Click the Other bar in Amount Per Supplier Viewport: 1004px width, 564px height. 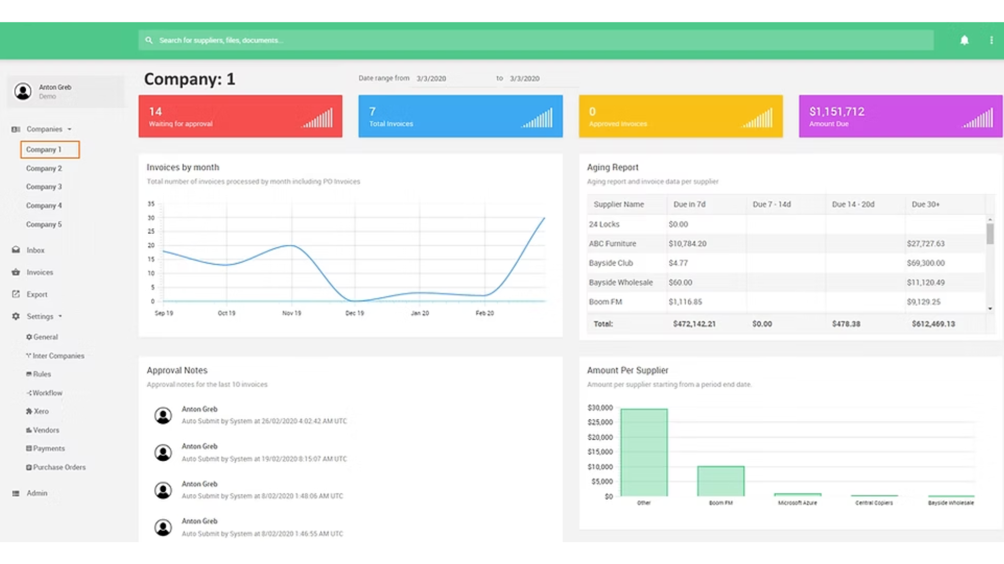(x=644, y=452)
